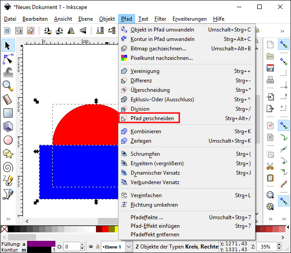Expand the snap bar overflow chevron
Image resolution: width=291 pixels, height=253 pixels.
[284, 219]
